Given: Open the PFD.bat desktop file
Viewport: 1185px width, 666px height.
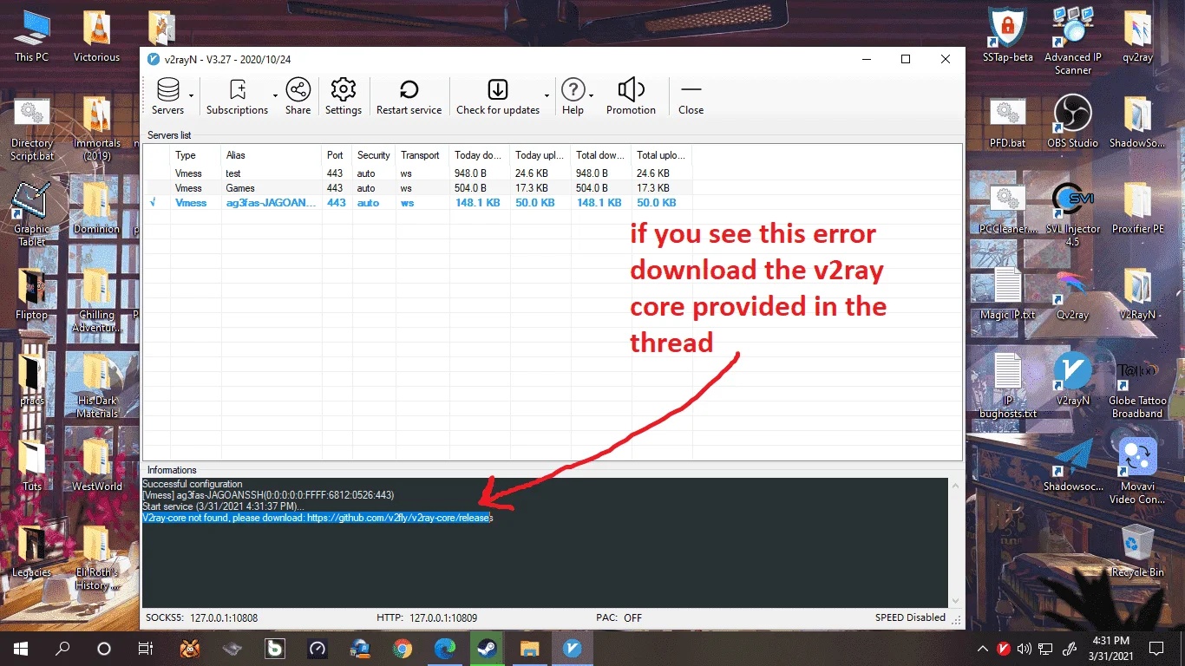Looking at the screenshot, I should pyautogui.click(x=1007, y=122).
